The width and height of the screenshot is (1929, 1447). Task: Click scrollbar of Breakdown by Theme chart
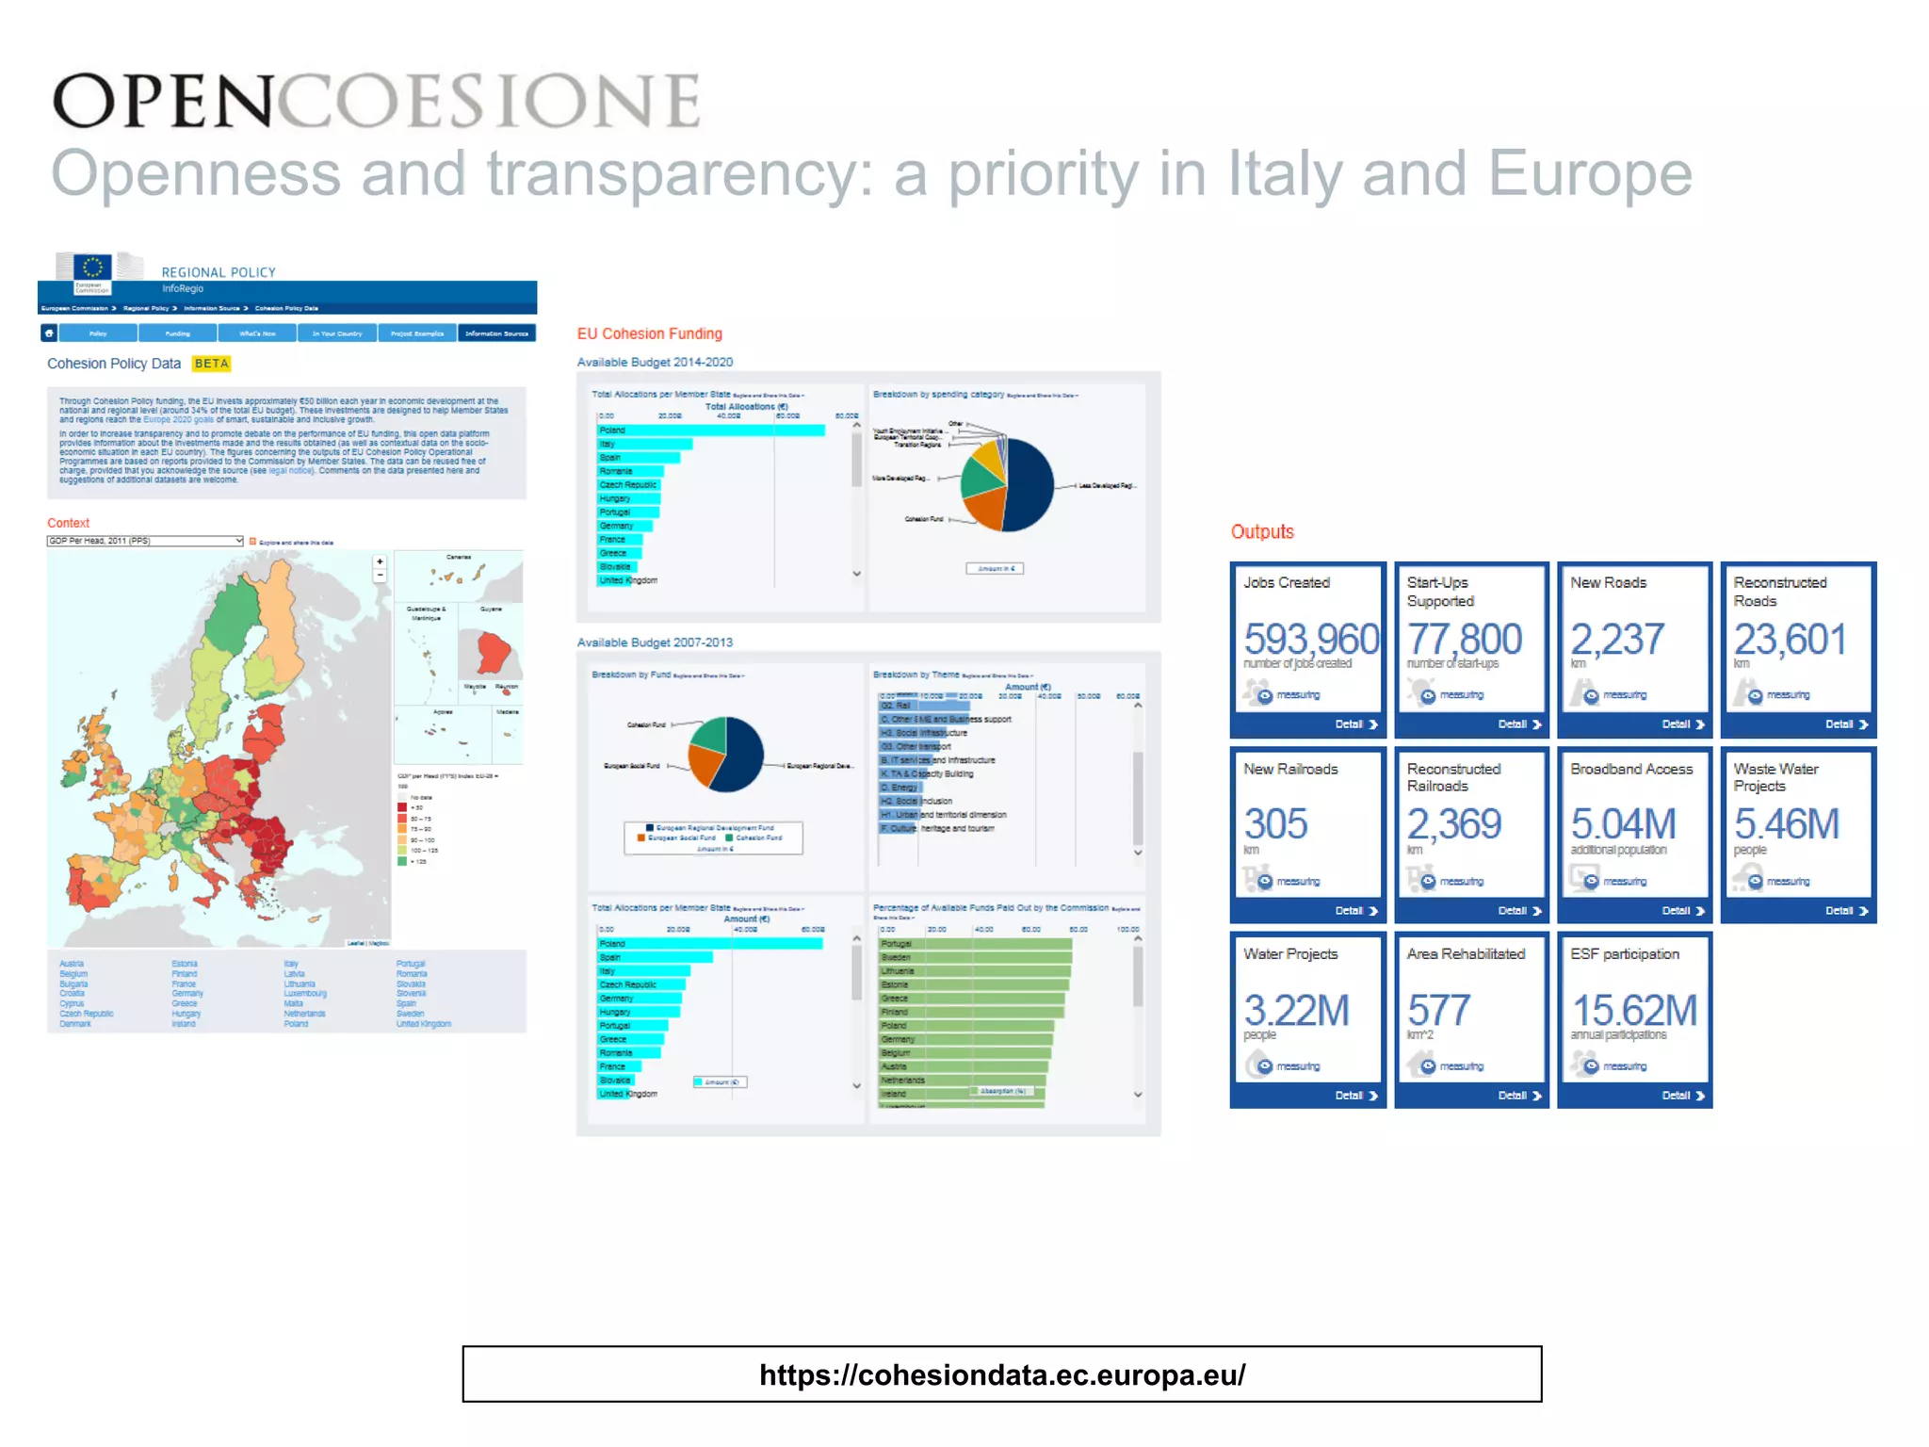(x=1138, y=797)
